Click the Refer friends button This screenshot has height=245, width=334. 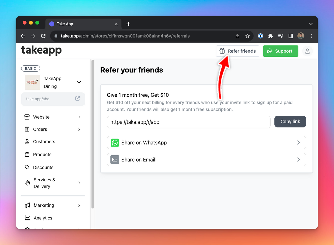point(237,51)
